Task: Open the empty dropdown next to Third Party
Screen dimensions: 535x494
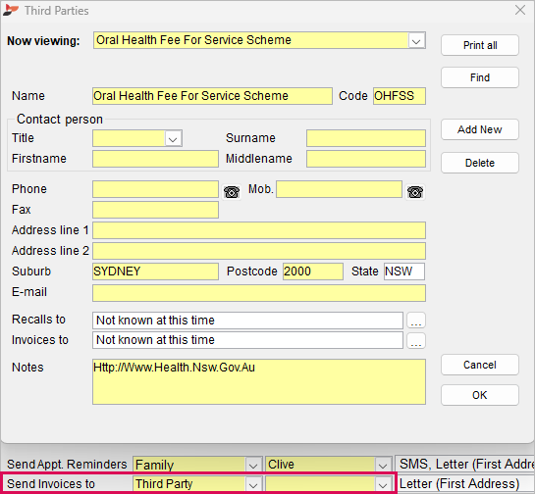Action: click(383, 484)
